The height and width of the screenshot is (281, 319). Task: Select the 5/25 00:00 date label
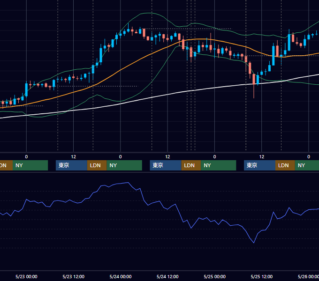(x=215, y=276)
